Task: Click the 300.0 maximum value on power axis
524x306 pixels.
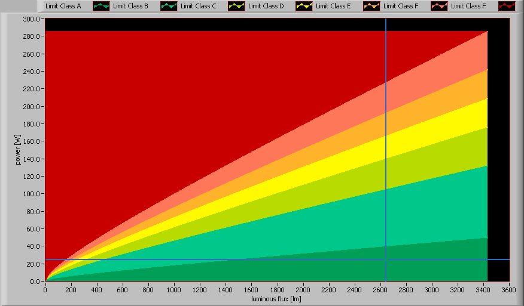Action: pos(31,19)
